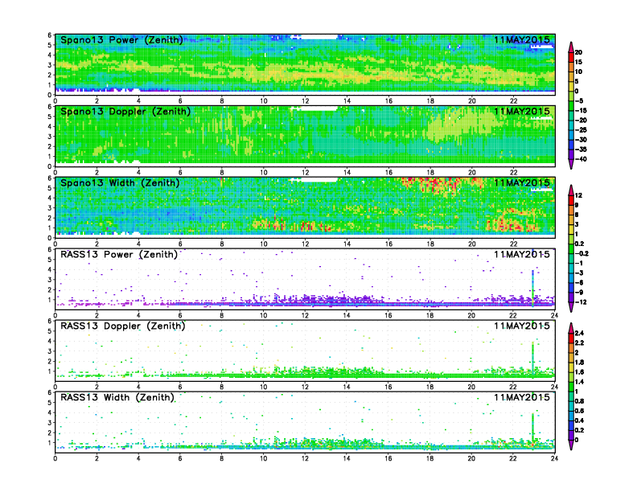Click the 11MAY2015 date in Spano13 Doppler panel
The height and width of the screenshot is (492, 637).
point(522,111)
